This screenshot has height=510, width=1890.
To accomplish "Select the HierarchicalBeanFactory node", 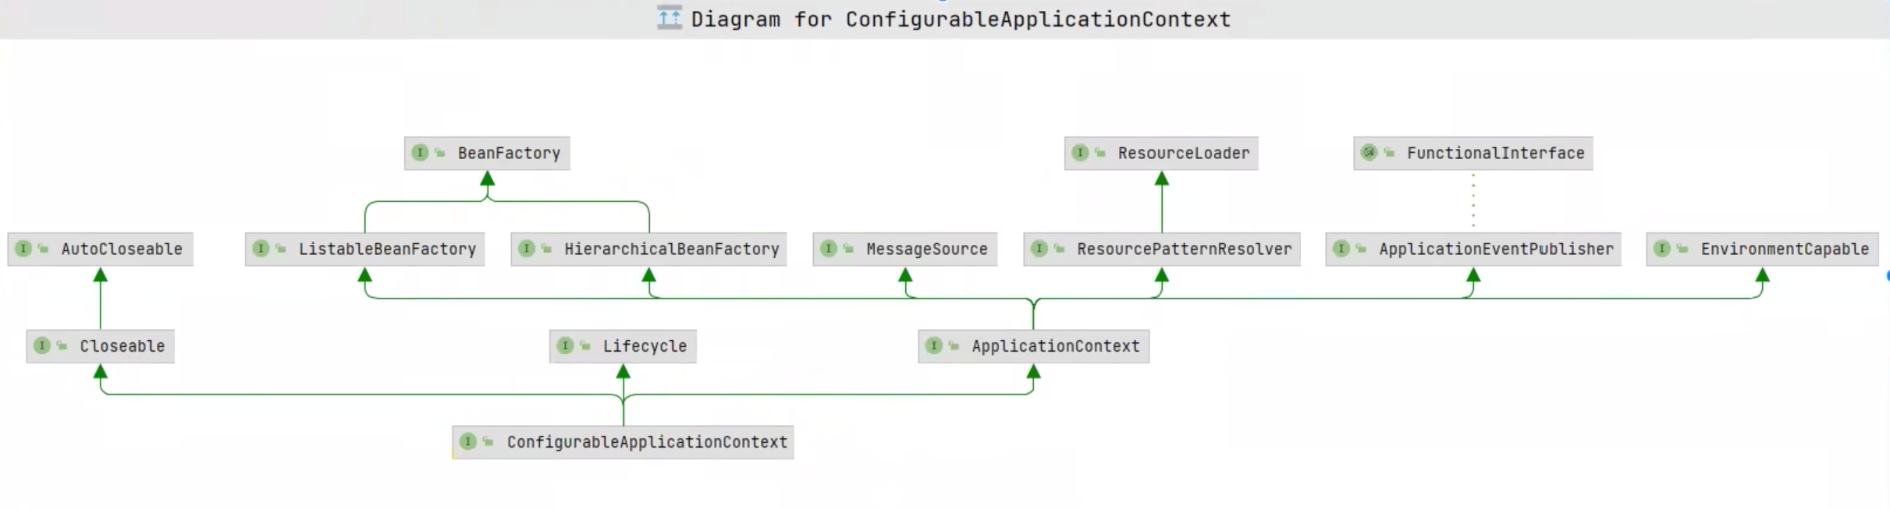I will tap(671, 250).
